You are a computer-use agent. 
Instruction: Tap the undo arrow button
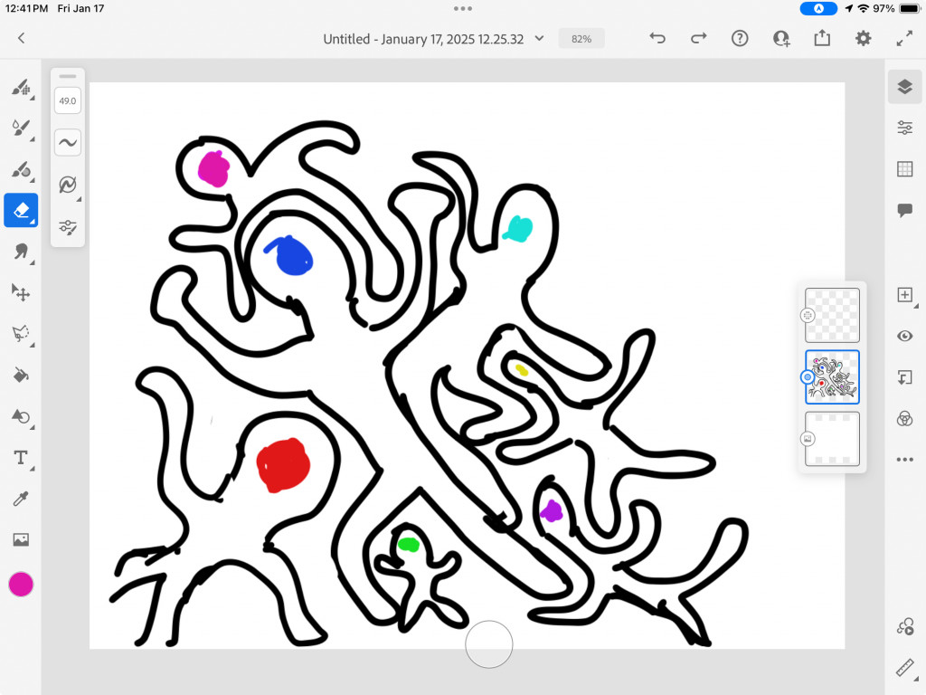(657, 38)
